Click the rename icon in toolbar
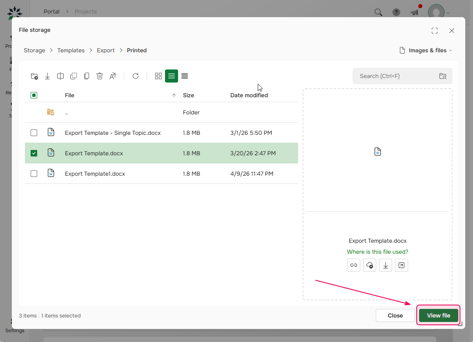This screenshot has height=342, width=473. pos(60,76)
